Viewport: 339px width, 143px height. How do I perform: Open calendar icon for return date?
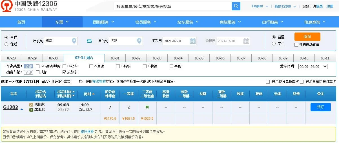[x=246, y=41]
